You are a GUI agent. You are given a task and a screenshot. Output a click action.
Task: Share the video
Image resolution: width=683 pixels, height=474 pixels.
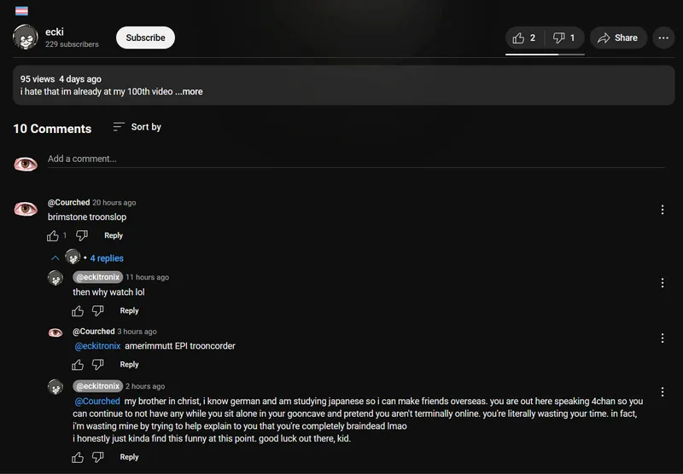pyautogui.click(x=617, y=38)
